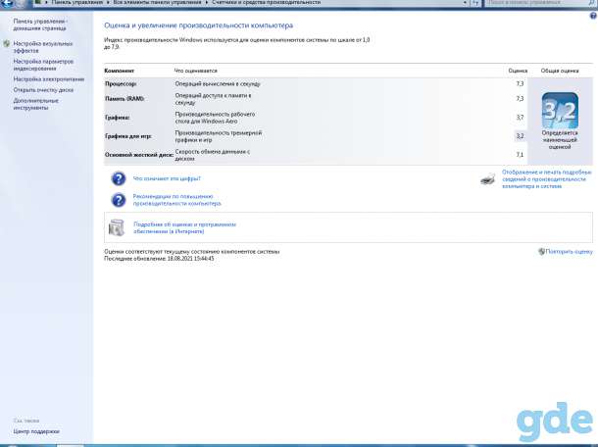598x447 pixels.
Task: Select the Graphics row score 3,7
Action: 520,118
